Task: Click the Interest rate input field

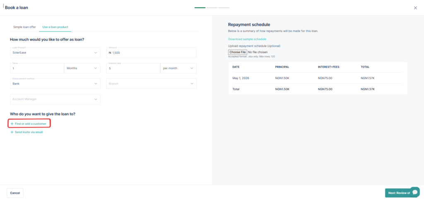Action: [x=133, y=68]
